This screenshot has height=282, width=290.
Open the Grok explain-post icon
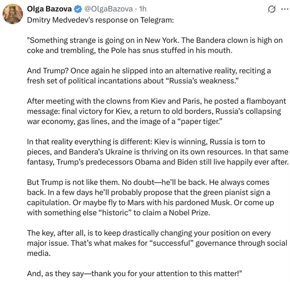pyautogui.click(x=271, y=9)
